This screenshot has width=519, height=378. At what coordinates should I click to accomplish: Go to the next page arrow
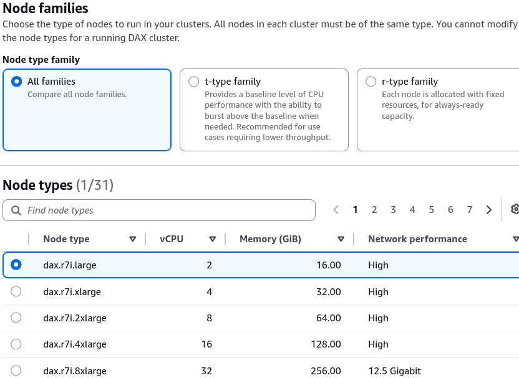489,210
